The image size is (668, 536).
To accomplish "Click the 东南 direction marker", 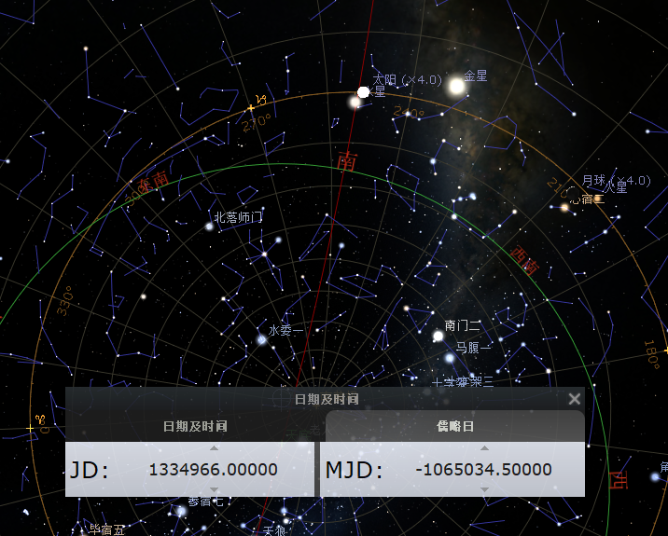I will [153, 182].
